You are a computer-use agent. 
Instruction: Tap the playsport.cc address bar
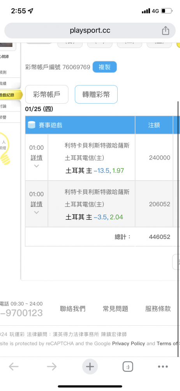pyautogui.click(x=90, y=30)
